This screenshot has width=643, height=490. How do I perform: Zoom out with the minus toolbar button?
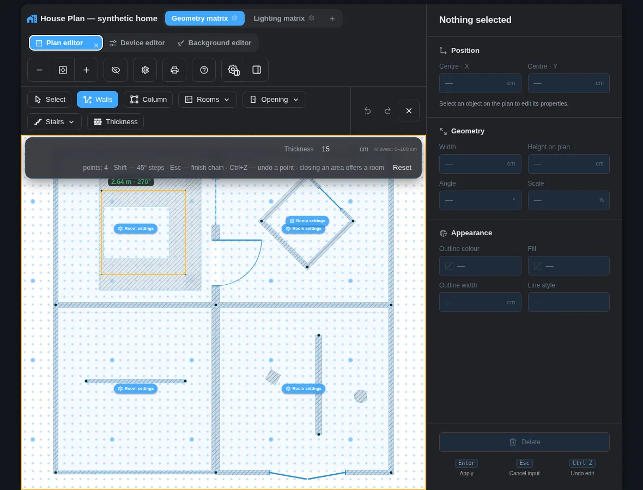coord(39,70)
